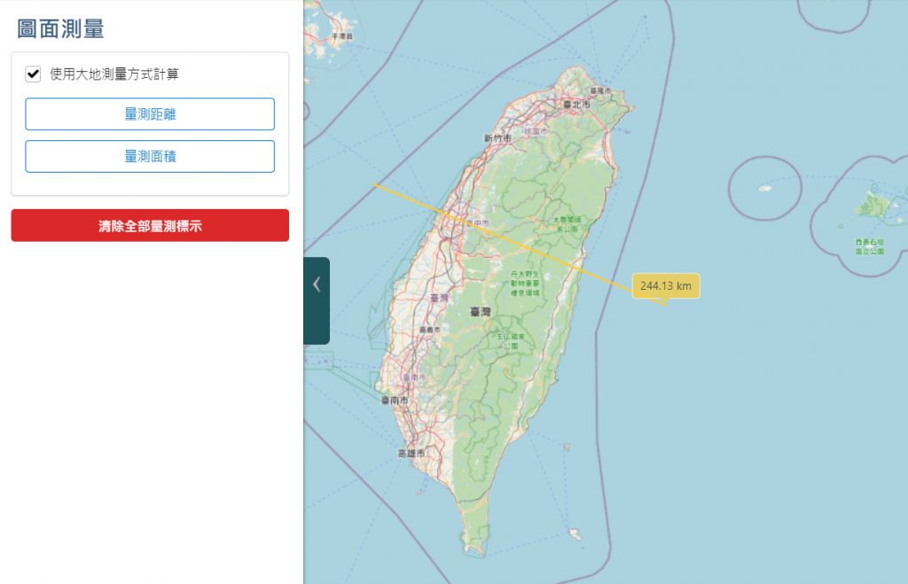908x584 pixels.
Task: Click the red 清除全部量測標示 button
Action: coord(150,226)
